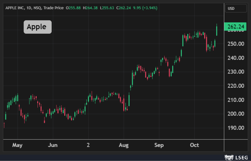The height and width of the screenshot is (161, 251).
Task: Click the 9.95 (+3.94%) change readout
Action: pyautogui.click(x=147, y=8)
